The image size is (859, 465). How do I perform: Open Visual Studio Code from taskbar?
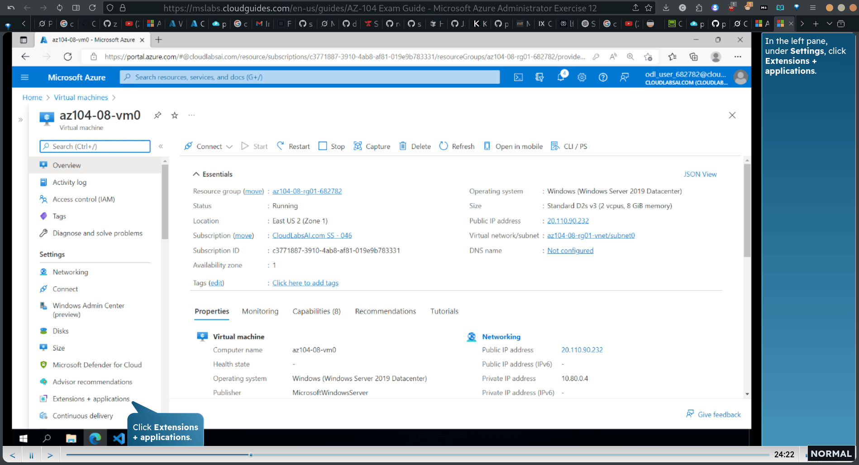click(119, 438)
